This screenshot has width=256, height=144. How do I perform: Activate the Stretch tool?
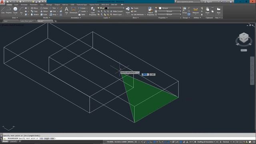click(x=35, y=14)
